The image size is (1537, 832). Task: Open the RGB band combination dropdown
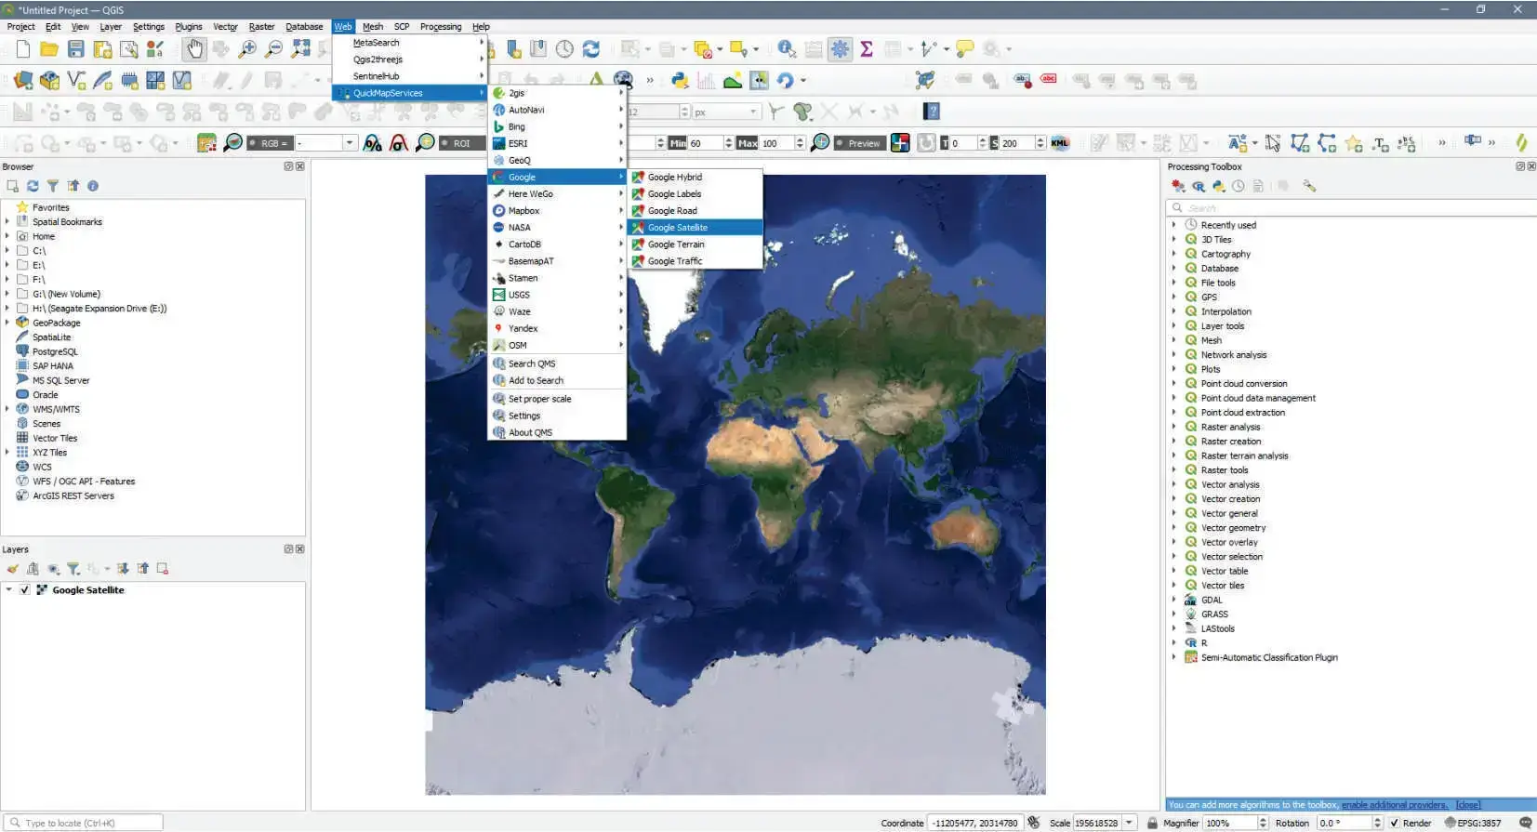pyautogui.click(x=350, y=143)
